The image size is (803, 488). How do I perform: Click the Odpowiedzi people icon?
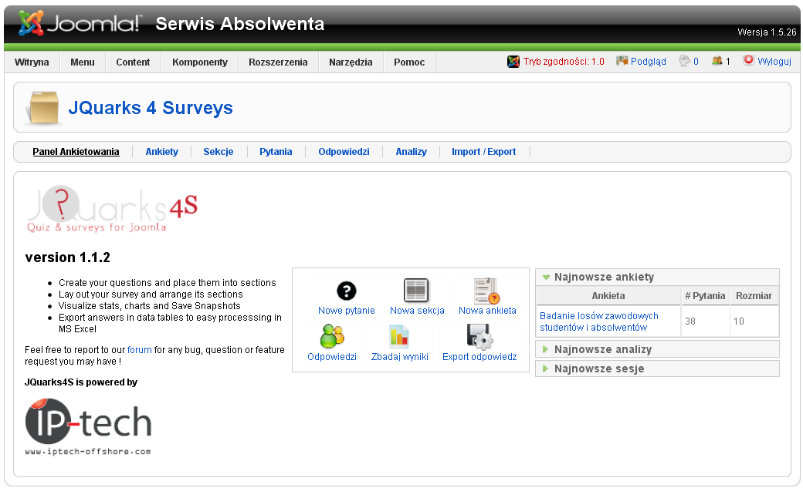(332, 336)
